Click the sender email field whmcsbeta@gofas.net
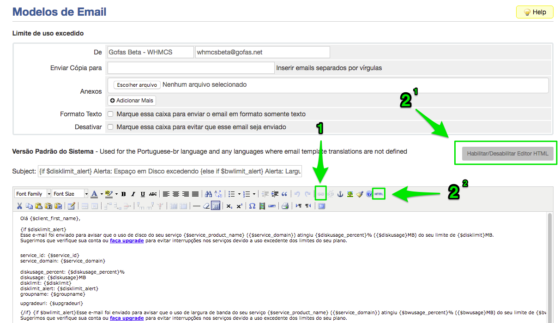Viewport: 560px width, 323px height. coord(263,52)
